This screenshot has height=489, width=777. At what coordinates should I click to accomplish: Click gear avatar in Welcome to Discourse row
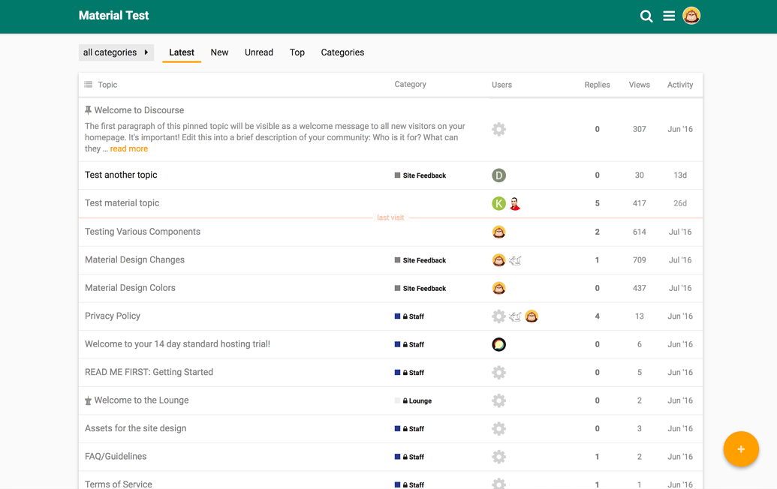coord(498,129)
